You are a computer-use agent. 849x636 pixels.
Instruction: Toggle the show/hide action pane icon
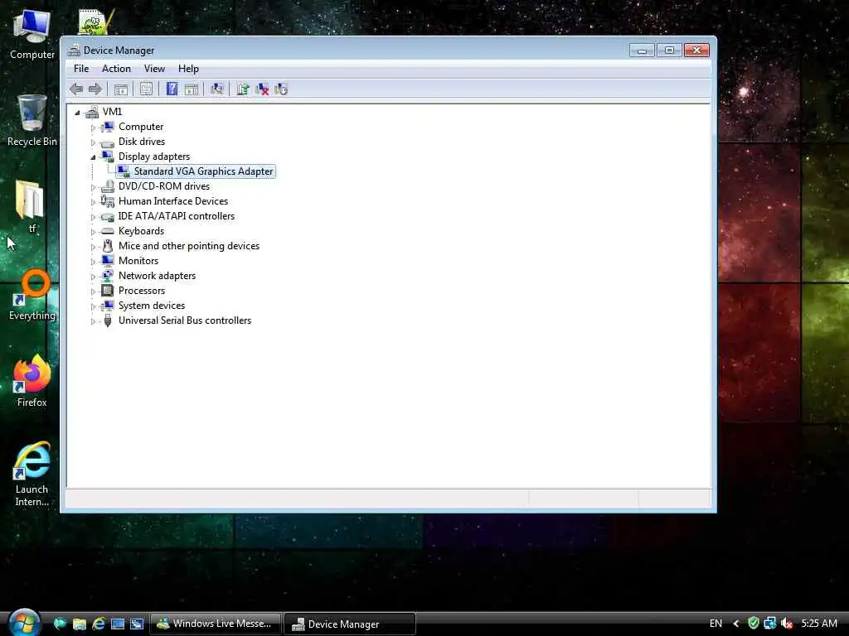pos(192,89)
